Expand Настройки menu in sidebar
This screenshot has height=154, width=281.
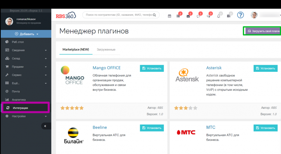point(26,116)
